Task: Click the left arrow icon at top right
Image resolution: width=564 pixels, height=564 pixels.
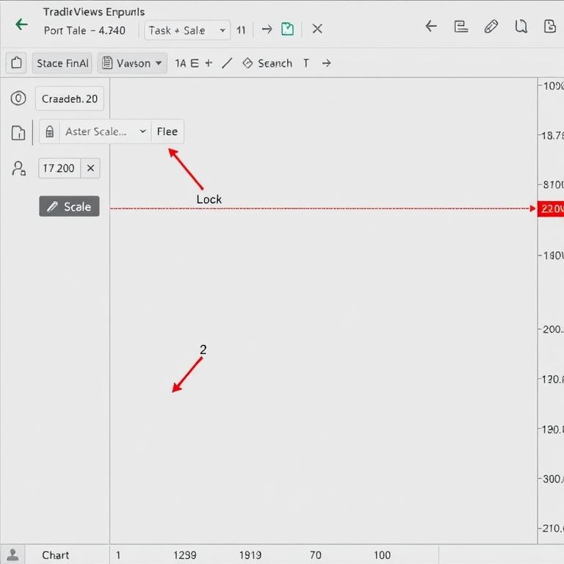Action: pos(431,26)
